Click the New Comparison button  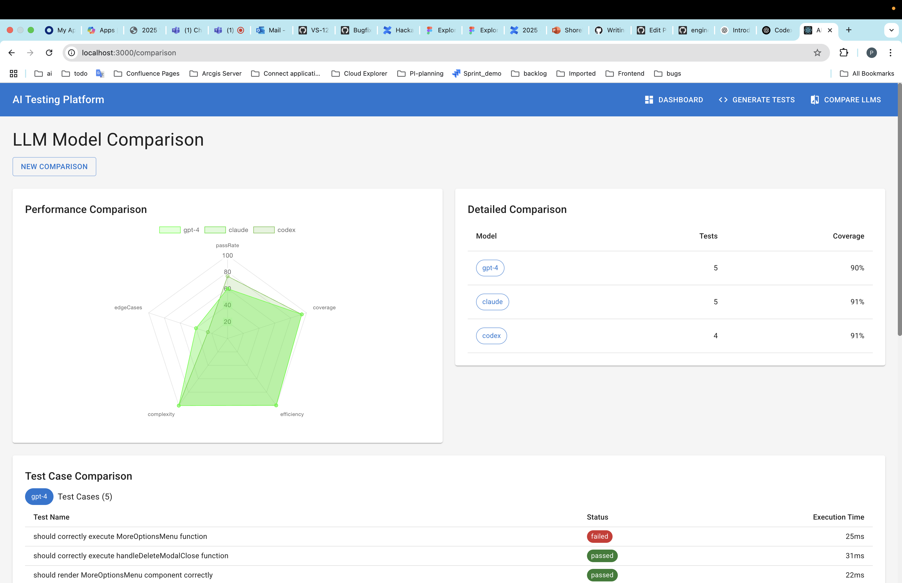tap(54, 166)
